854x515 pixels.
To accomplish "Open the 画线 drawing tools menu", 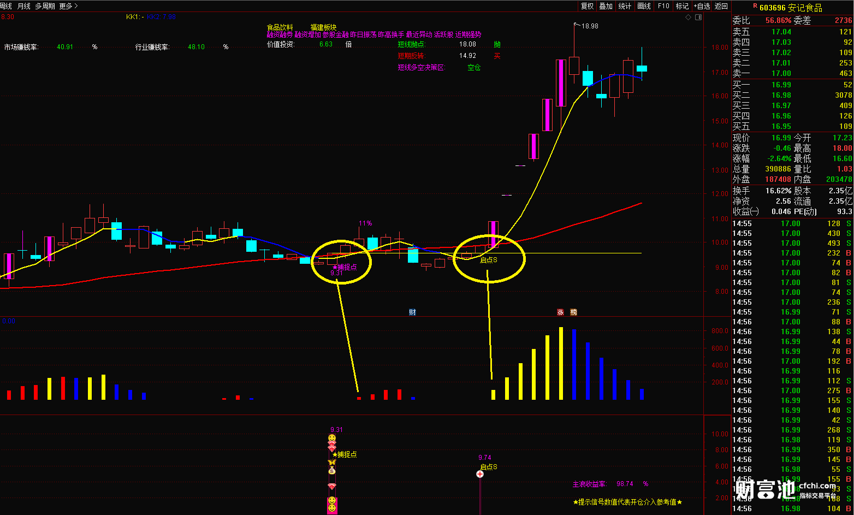I will (x=644, y=6).
